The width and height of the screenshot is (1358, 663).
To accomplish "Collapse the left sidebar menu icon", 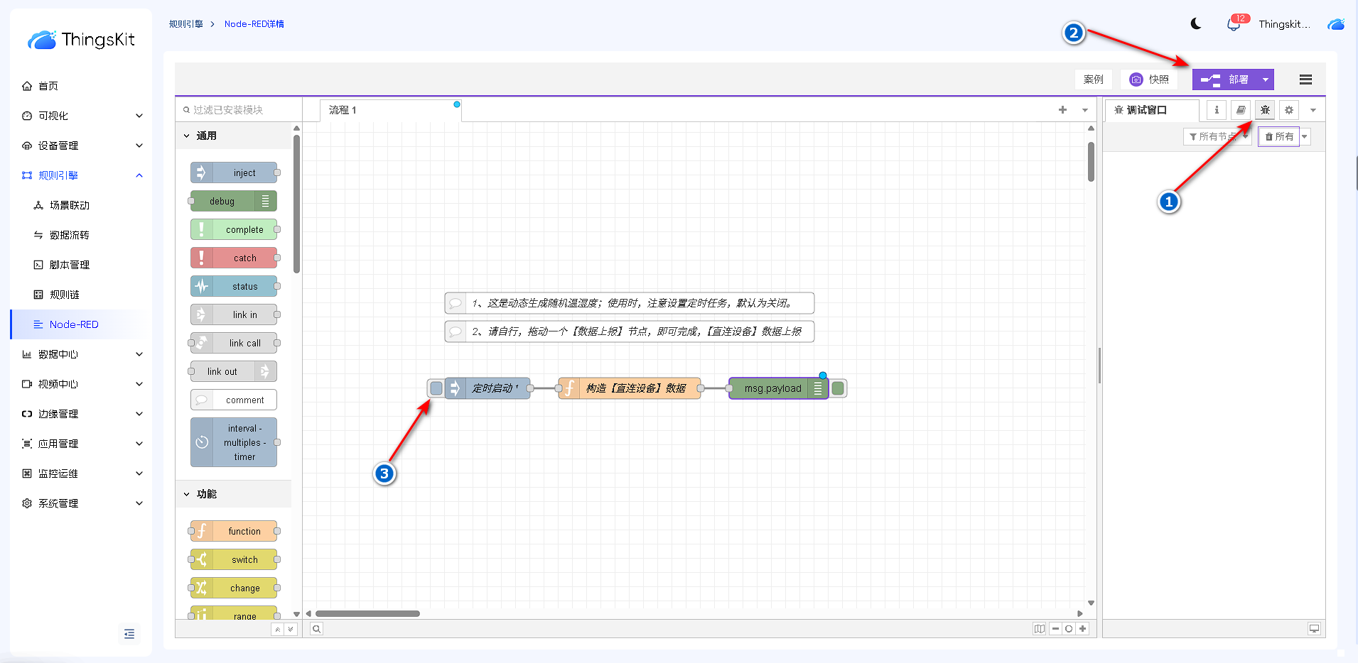I will point(129,634).
